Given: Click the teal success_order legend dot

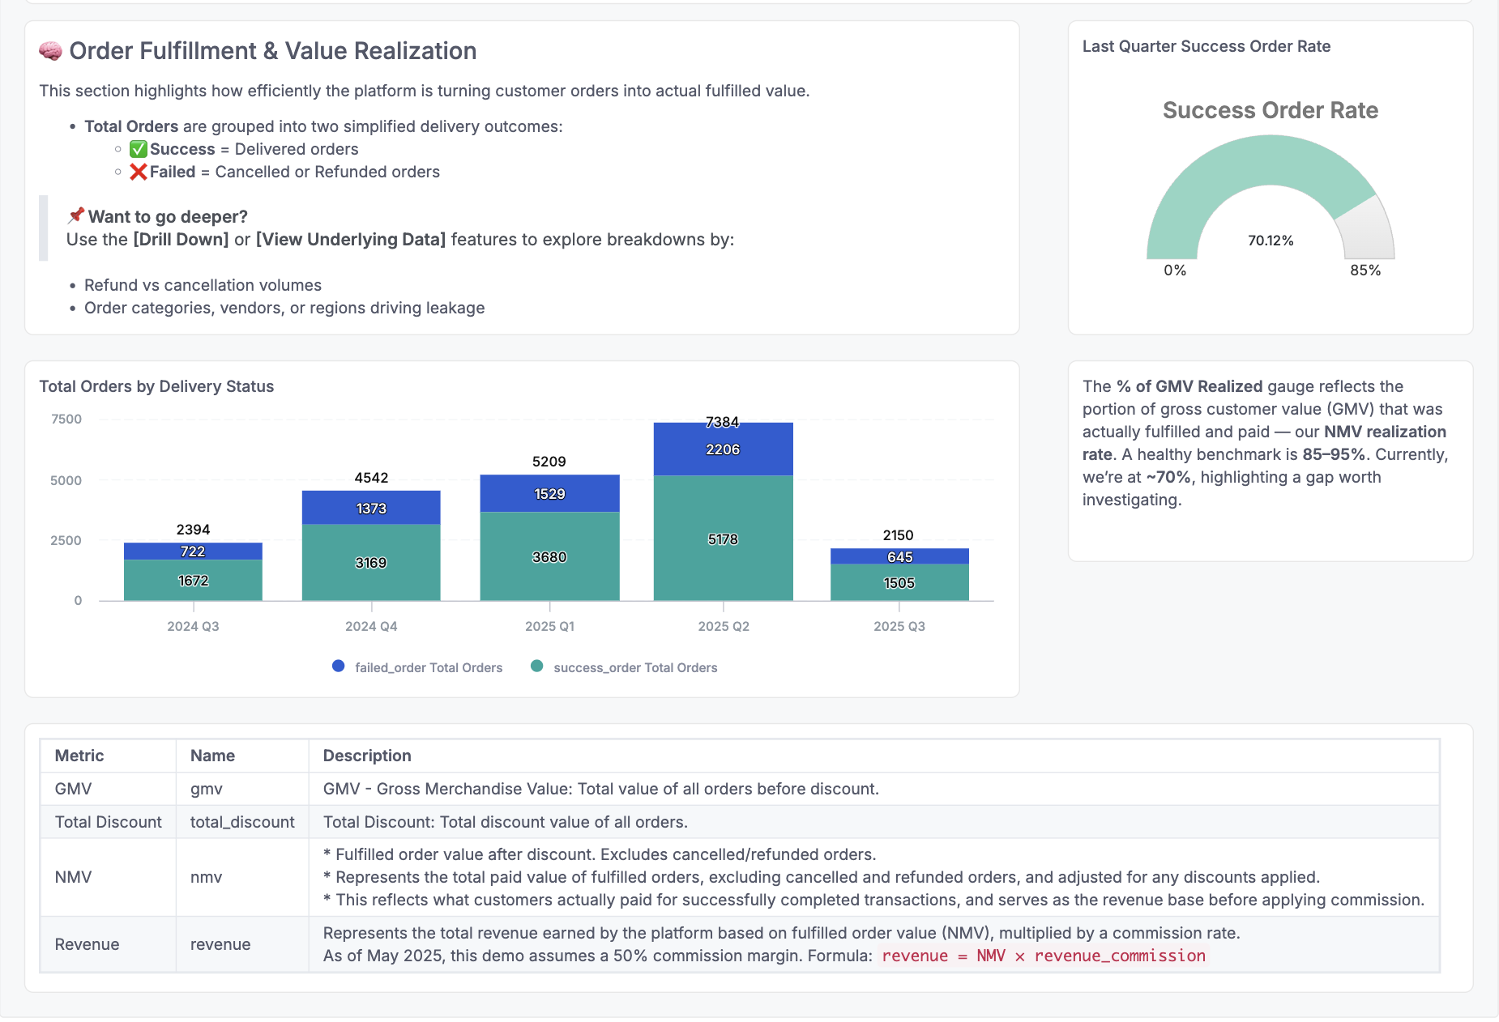Looking at the screenshot, I should (536, 666).
